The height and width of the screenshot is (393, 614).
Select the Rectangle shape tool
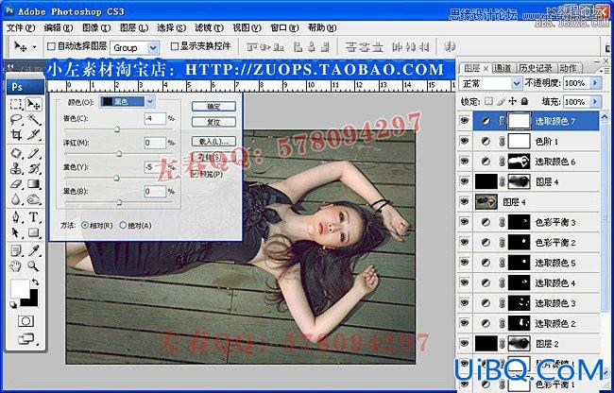pos(34,232)
